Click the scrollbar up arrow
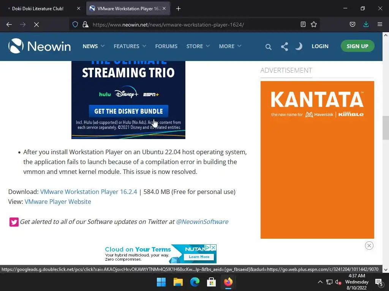This screenshot has width=389, height=291. click(386, 35)
